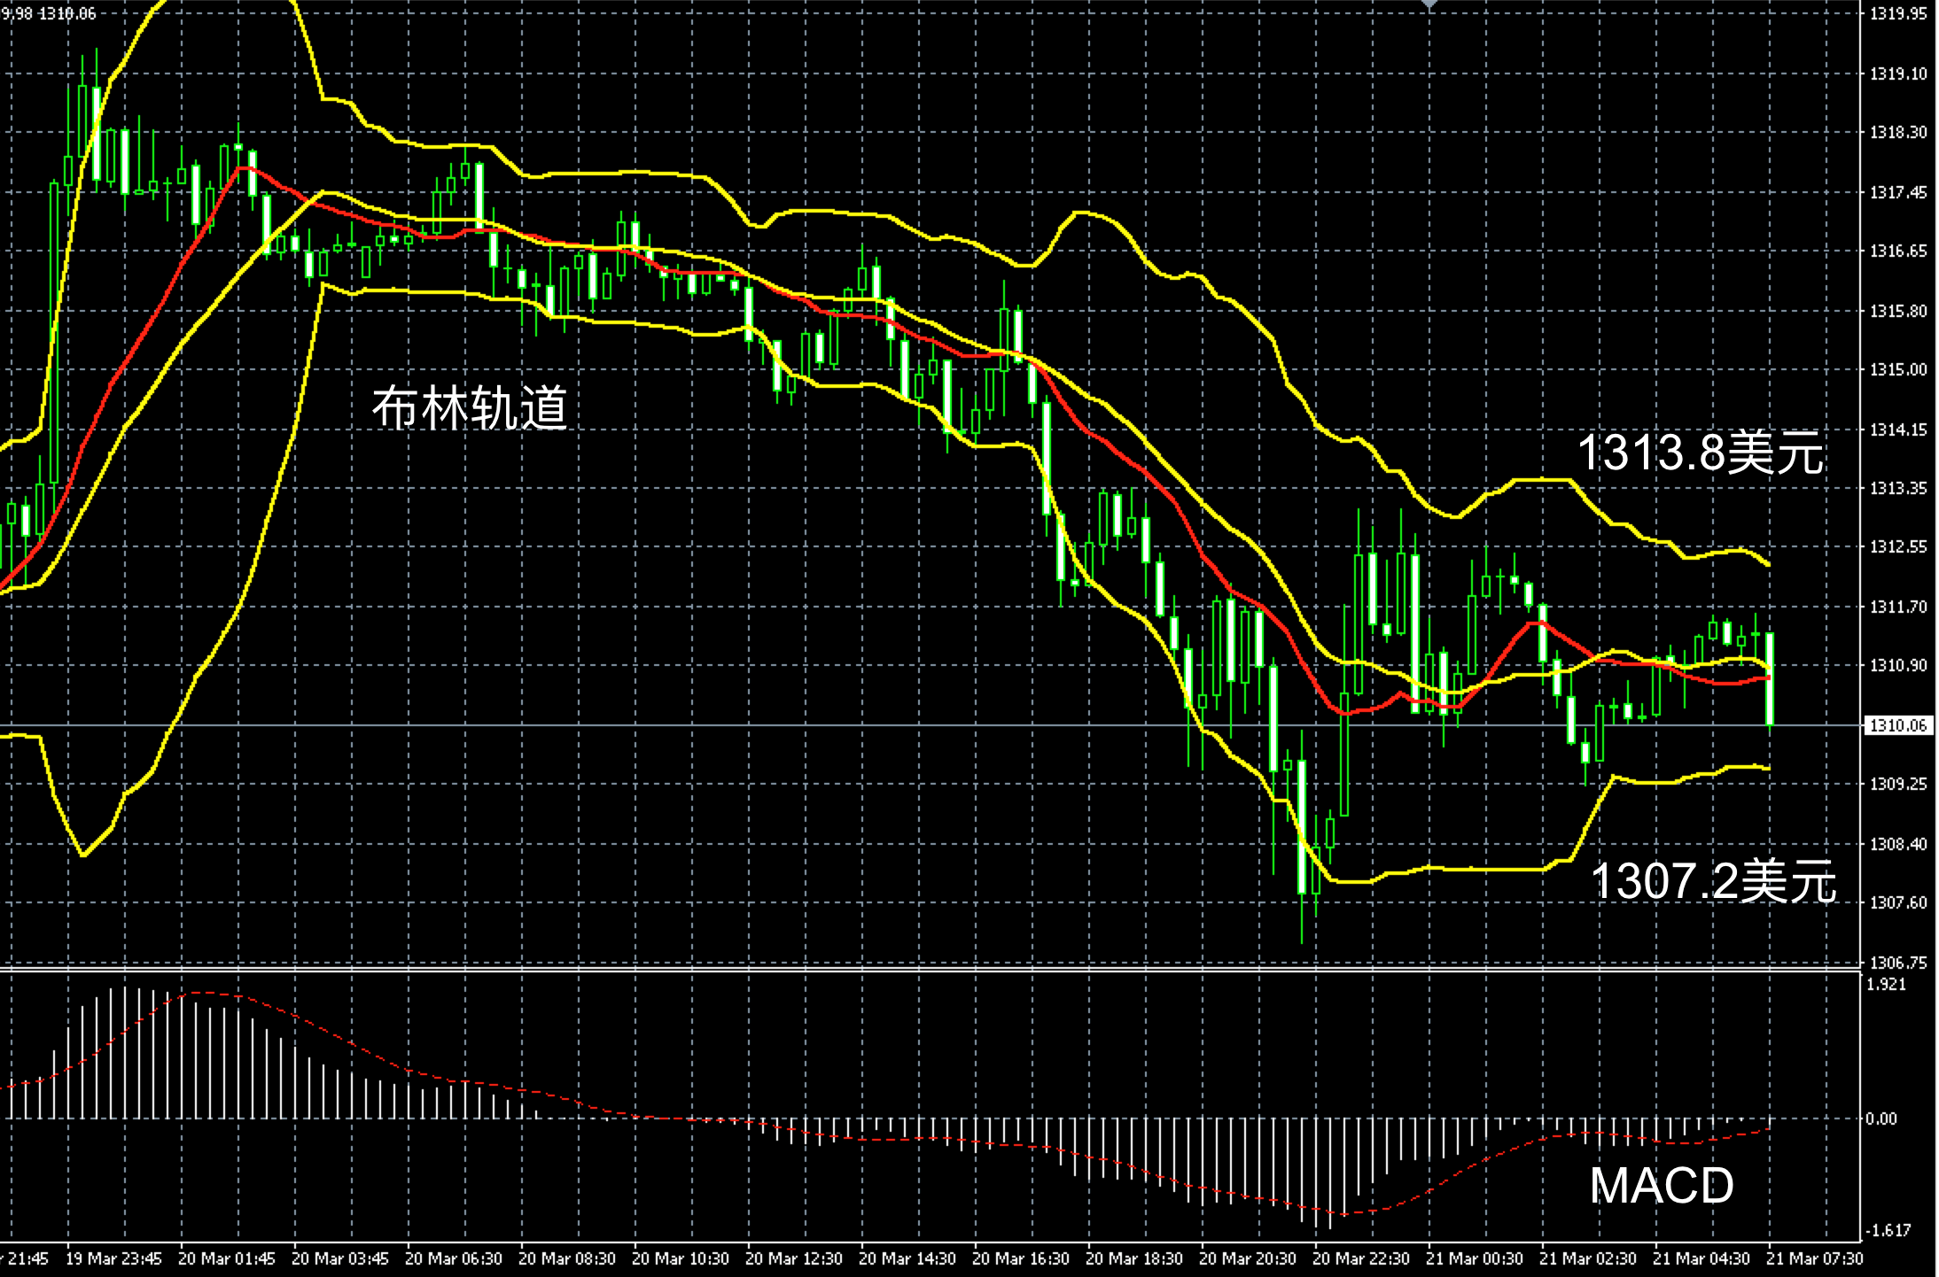Screen dimensions: 1939x1277
Task: Click the 1308.40 price axis value
Action: [1897, 844]
